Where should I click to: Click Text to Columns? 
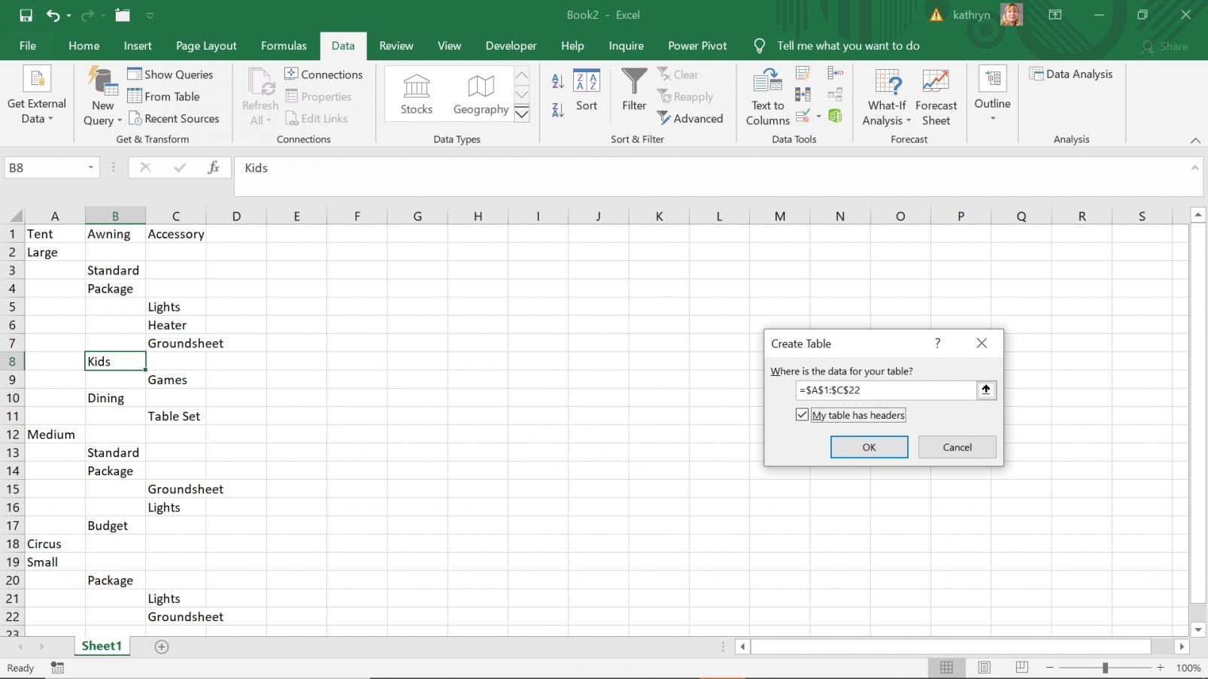click(x=768, y=96)
